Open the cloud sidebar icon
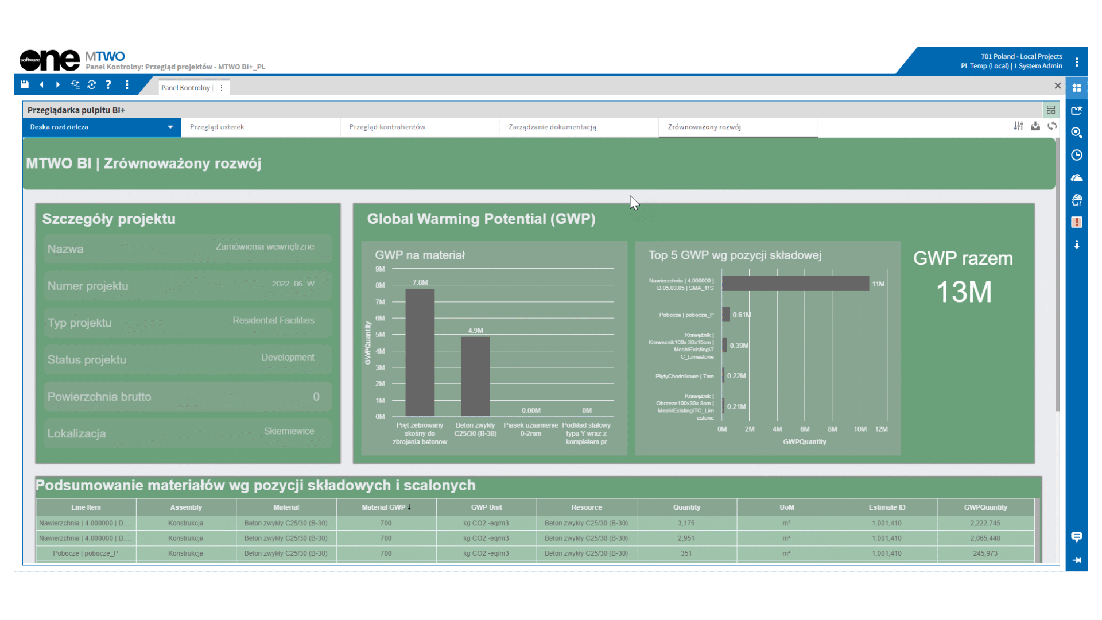Screen dimensions: 1102x620 pyautogui.click(x=1077, y=178)
